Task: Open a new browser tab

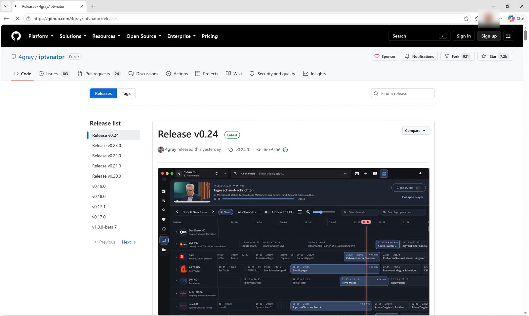Action: pyautogui.click(x=93, y=6)
